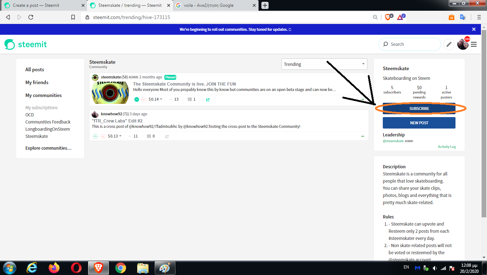Open the profile avatar with notification badge
The height and width of the screenshot is (275, 487).
coord(463,44)
